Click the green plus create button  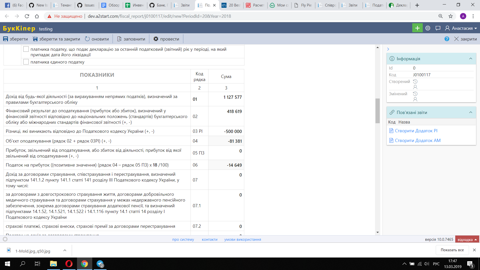[417, 28]
